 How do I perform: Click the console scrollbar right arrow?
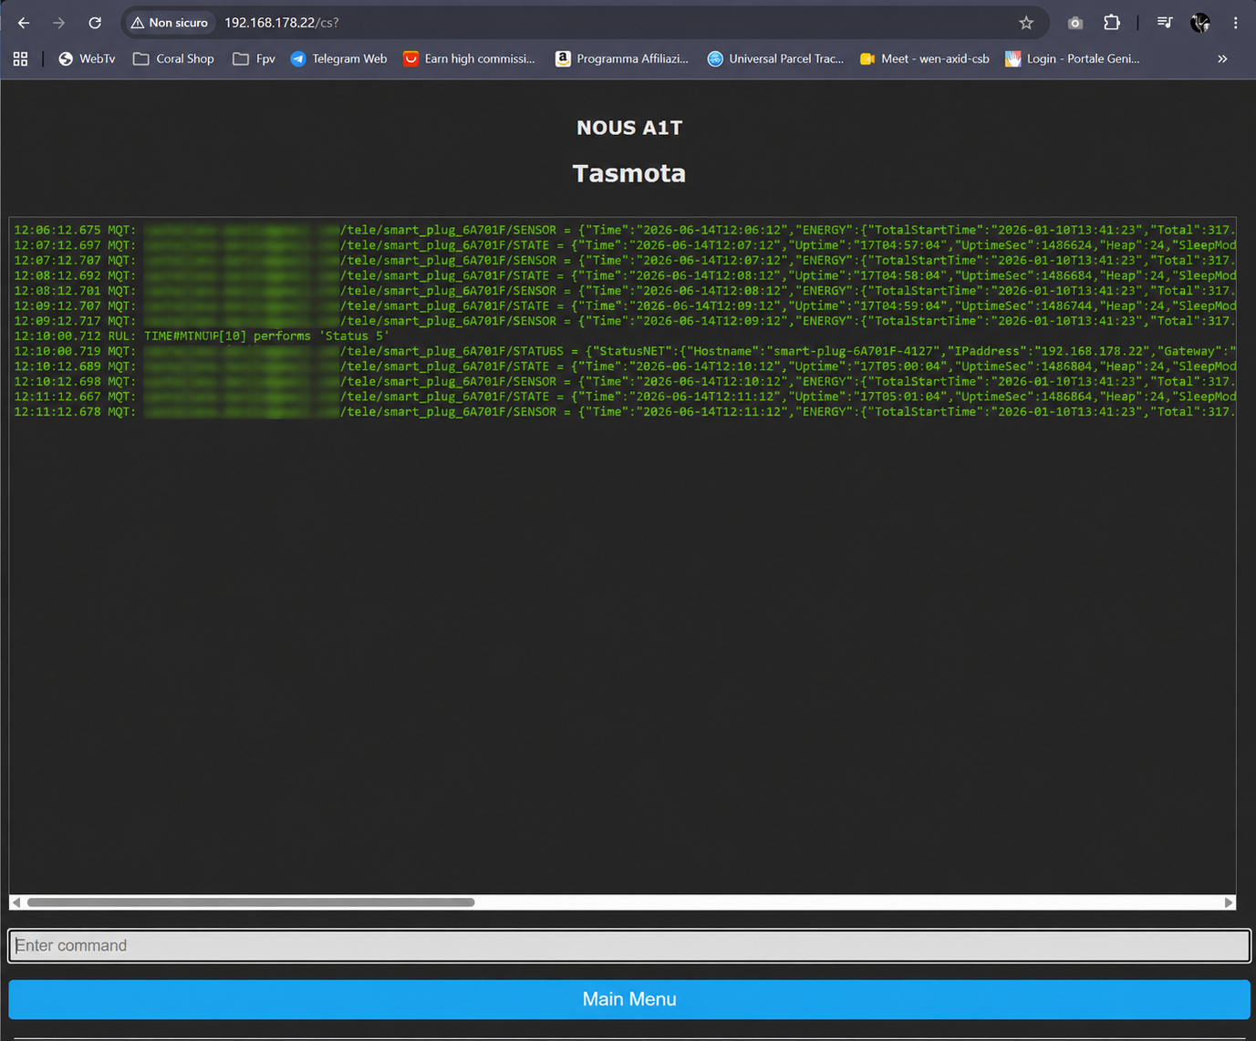(1229, 902)
